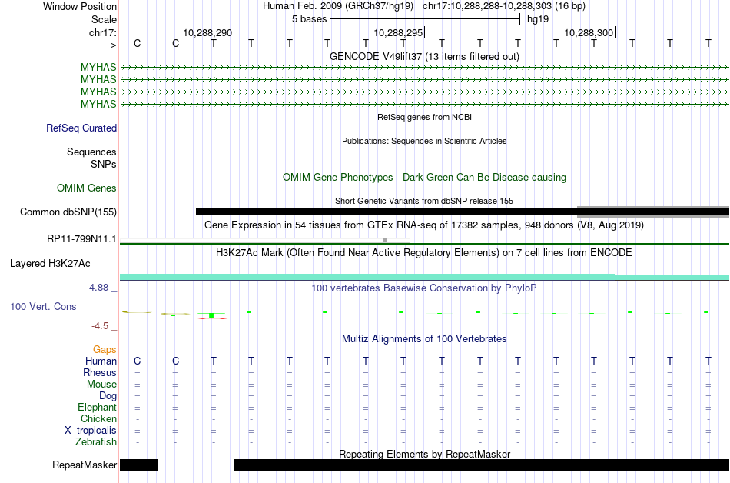Screen dimensions: 730x483
Task: Click the Gaps row label
Action: (x=105, y=349)
